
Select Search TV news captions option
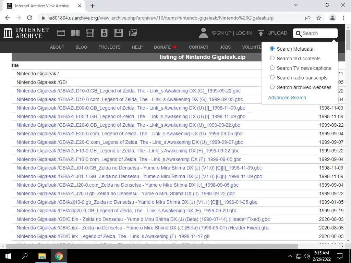tap(272, 68)
